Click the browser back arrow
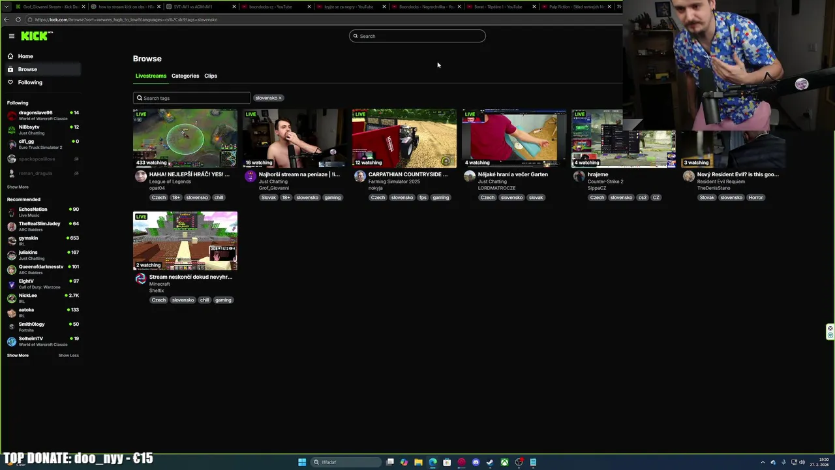This screenshot has width=835, height=470. (x=6, y=20)
